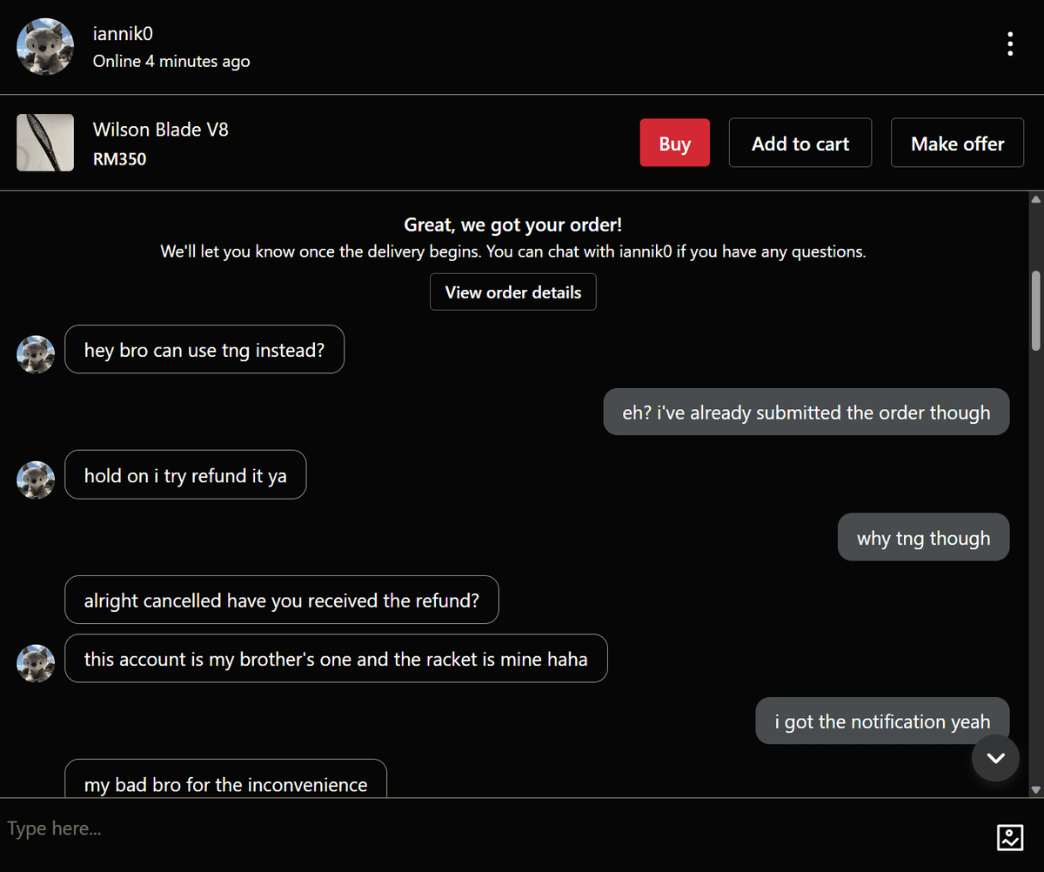The image size is (1044, 872).
Task: Click the avatar beside 'hold on i try refund'
Action: click(35, 480)
